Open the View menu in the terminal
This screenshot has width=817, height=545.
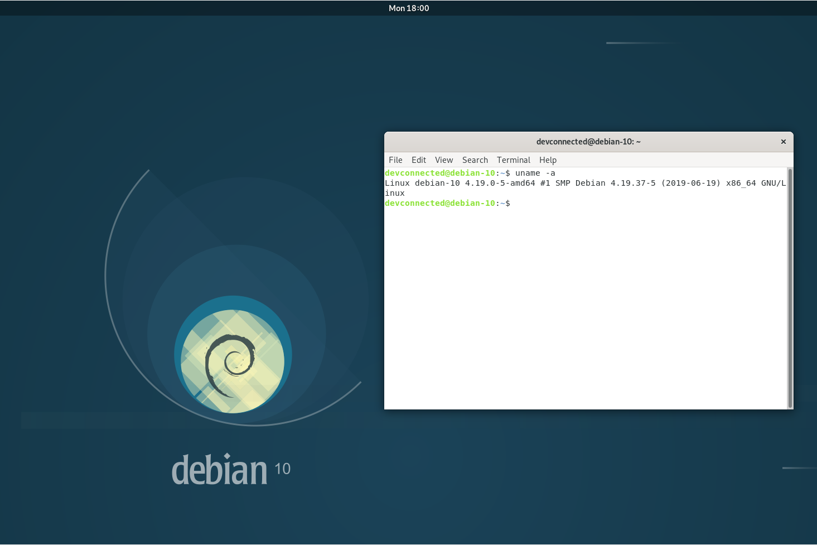pyautogui.click(x=444, y=160)
